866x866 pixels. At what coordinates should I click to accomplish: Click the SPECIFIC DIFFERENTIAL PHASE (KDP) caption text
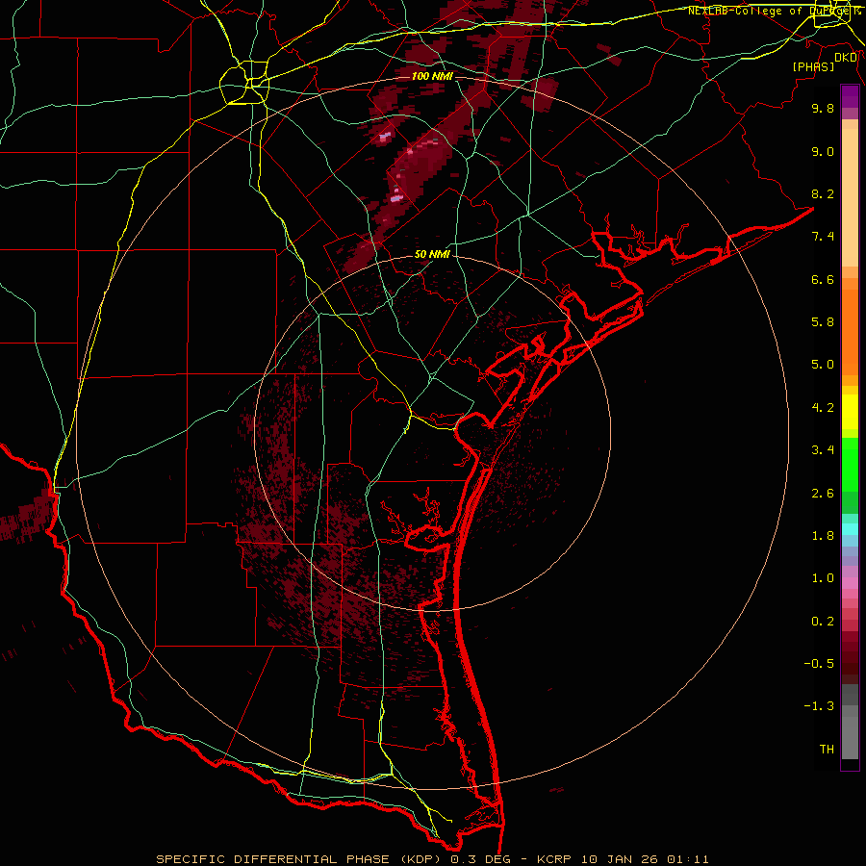point(300,859)
